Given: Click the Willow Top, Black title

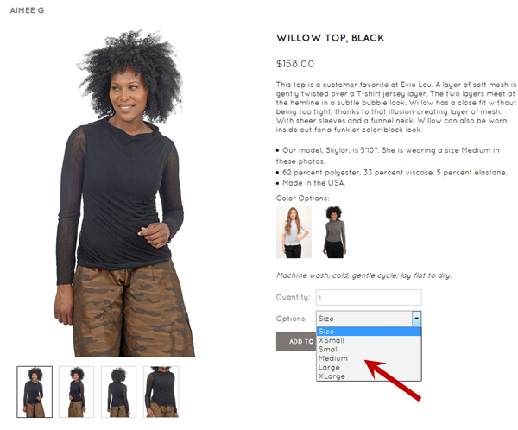Looking at the screenshot, I should 331,38.
